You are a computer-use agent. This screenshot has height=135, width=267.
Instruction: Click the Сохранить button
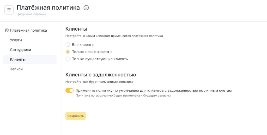(x=76, y=116)
